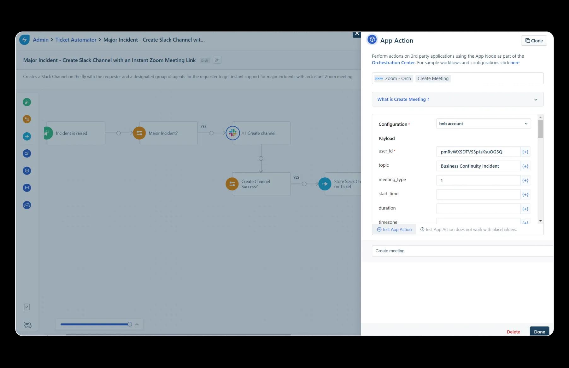Click payload scrollbar down arrow
Viewport: 569px width, 368px height.
point(541,221)
